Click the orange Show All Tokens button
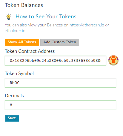Viewport: 123px width, 136px height. (x=22, y=42)
